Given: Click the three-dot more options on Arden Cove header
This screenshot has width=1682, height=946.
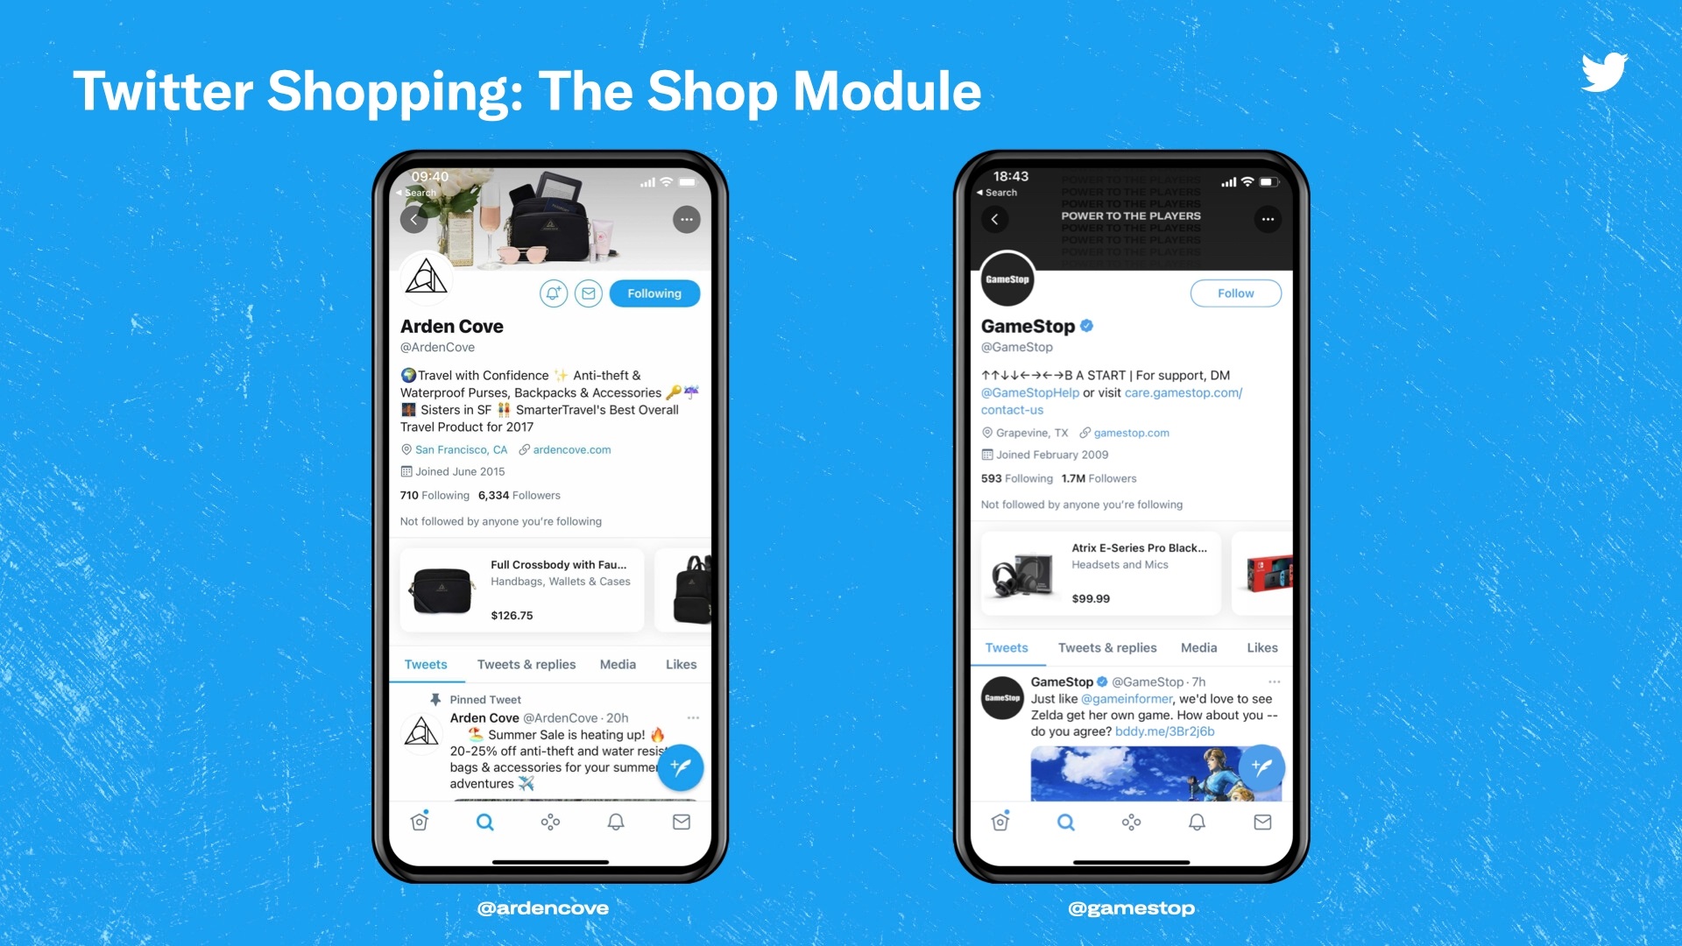Looking at the screenshot, I should 688,220.
